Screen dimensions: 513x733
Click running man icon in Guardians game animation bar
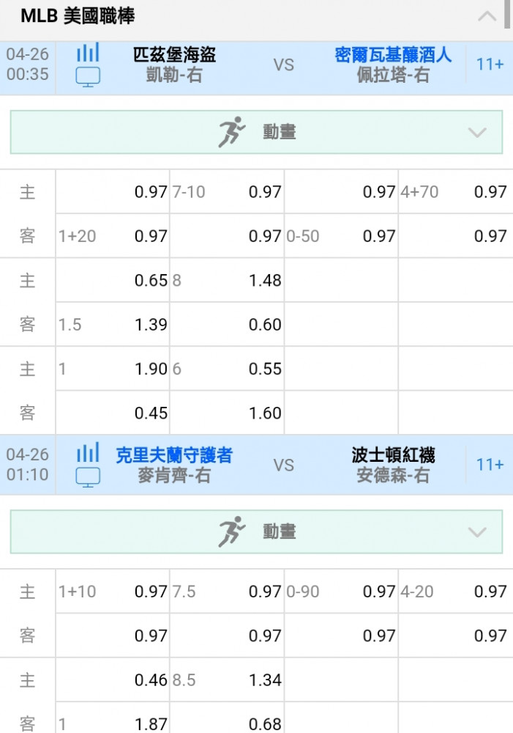pos(231,531)
